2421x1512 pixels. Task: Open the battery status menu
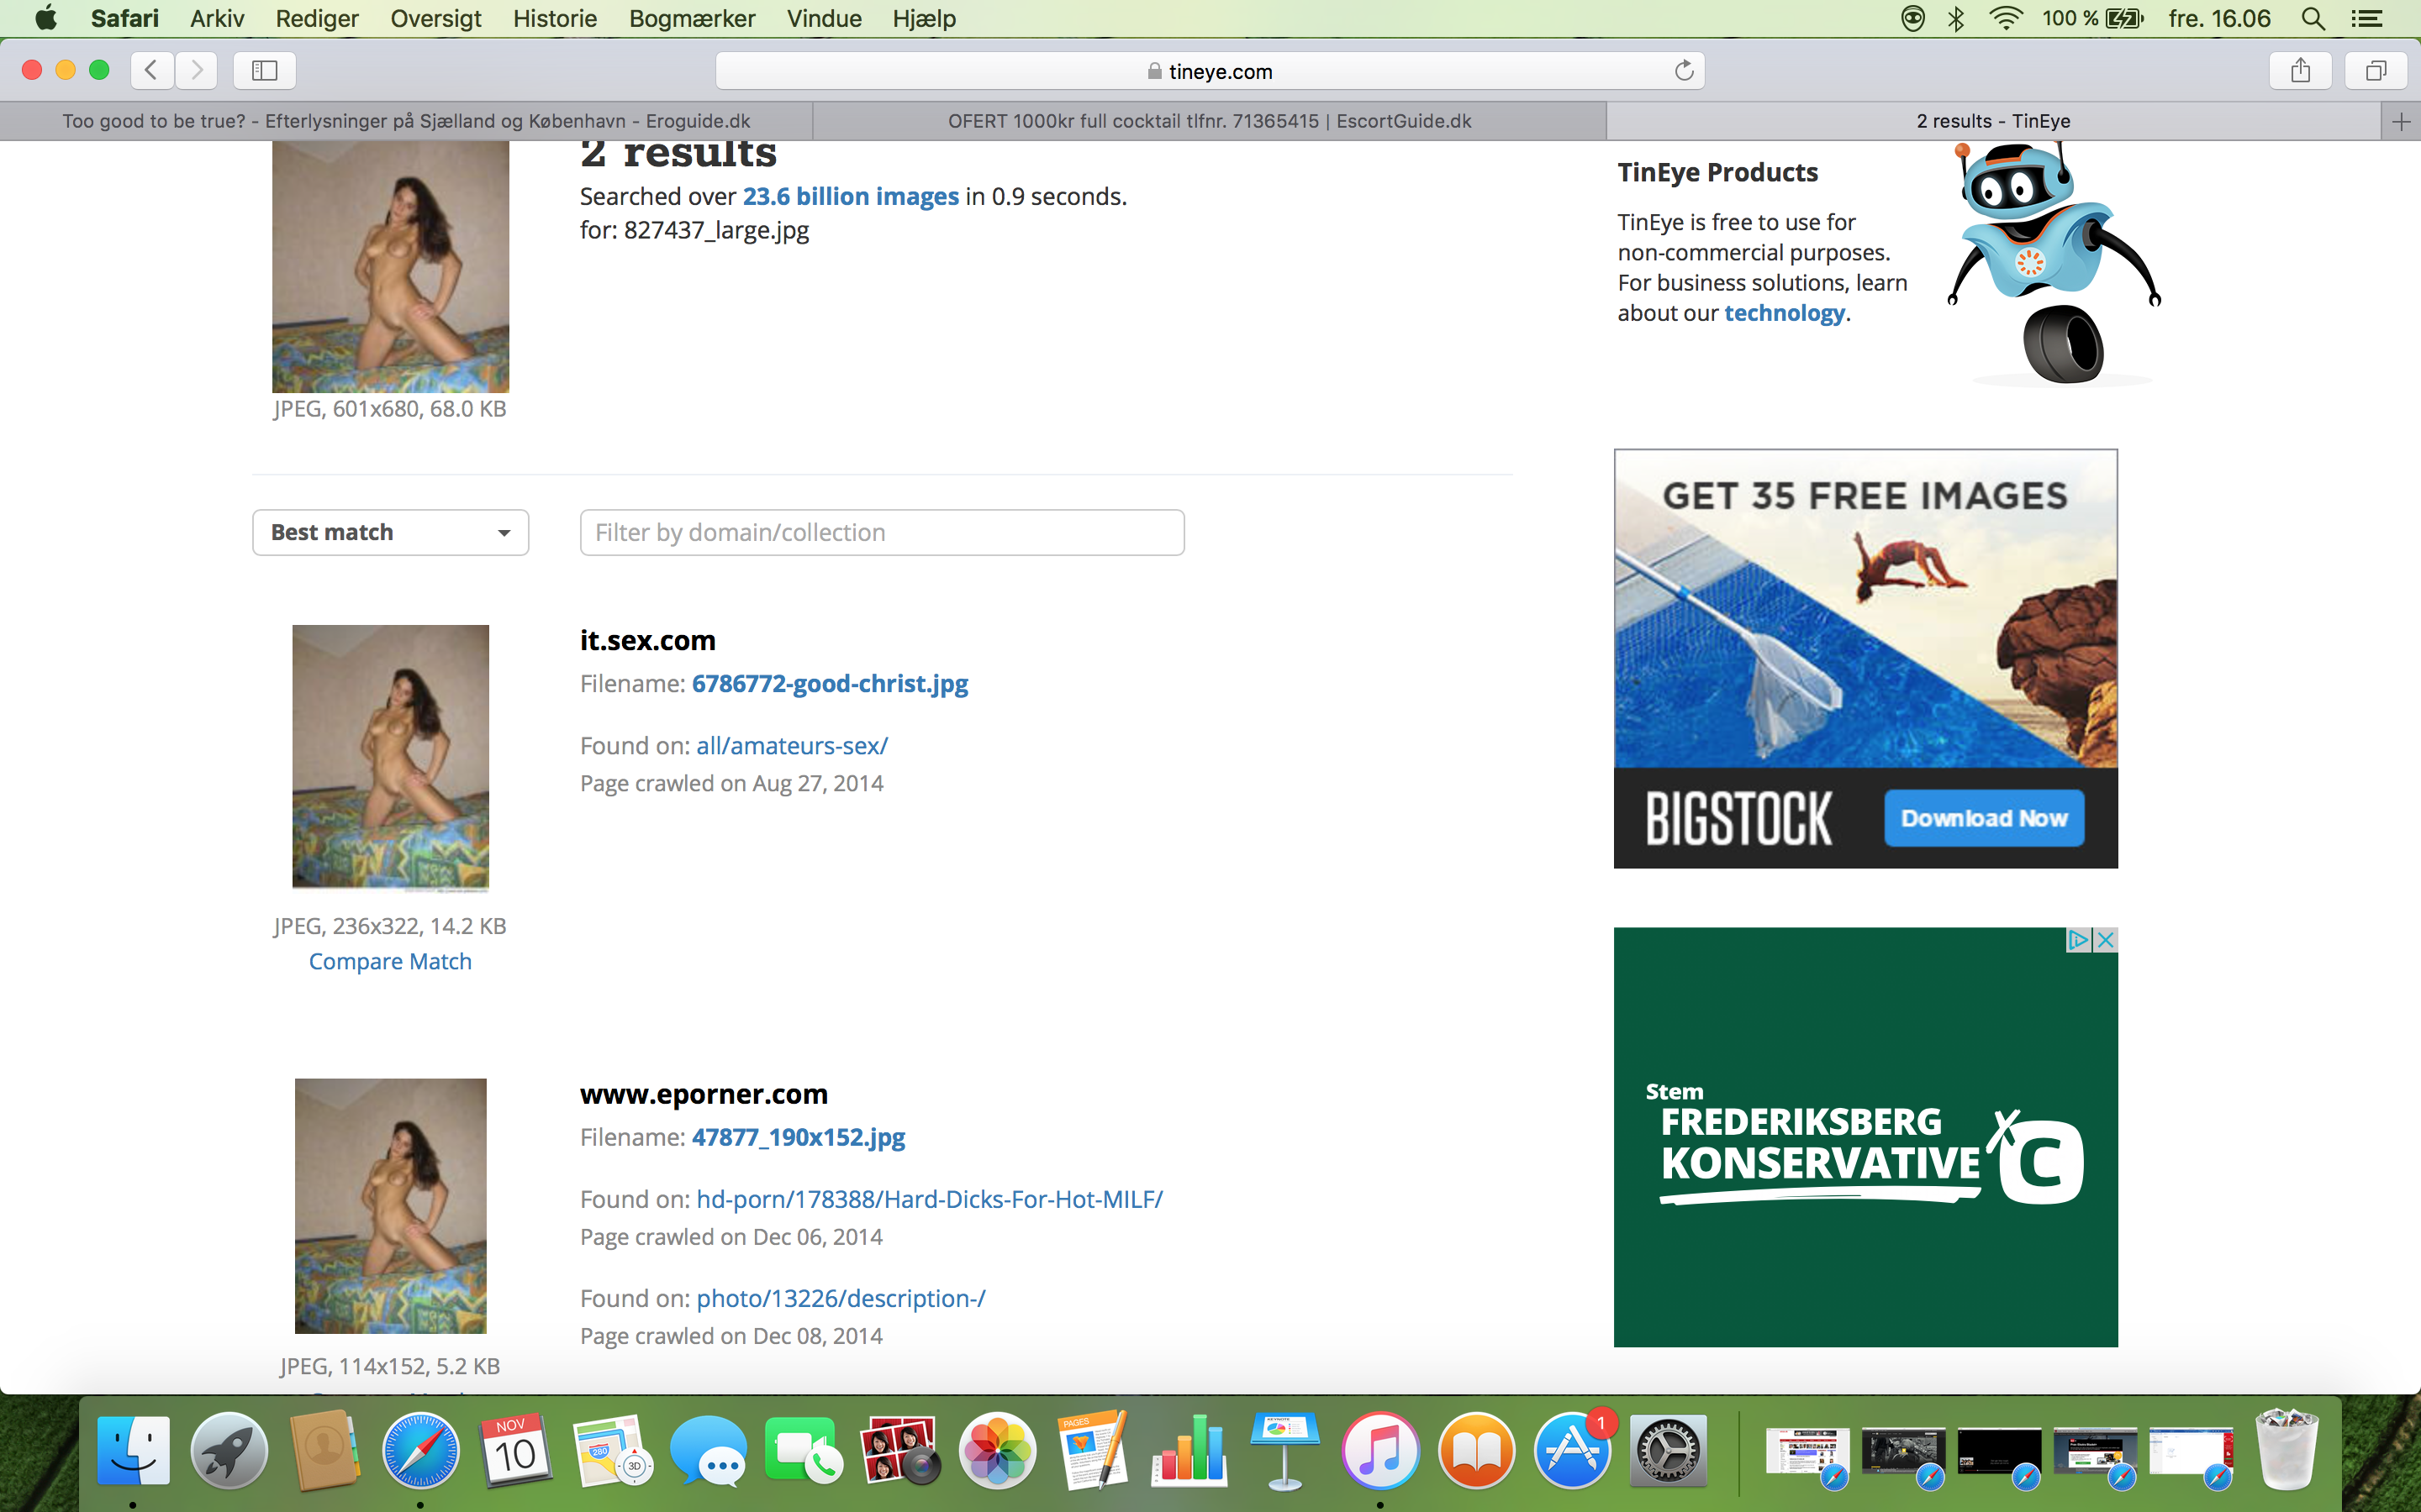tap(2124, 18)
